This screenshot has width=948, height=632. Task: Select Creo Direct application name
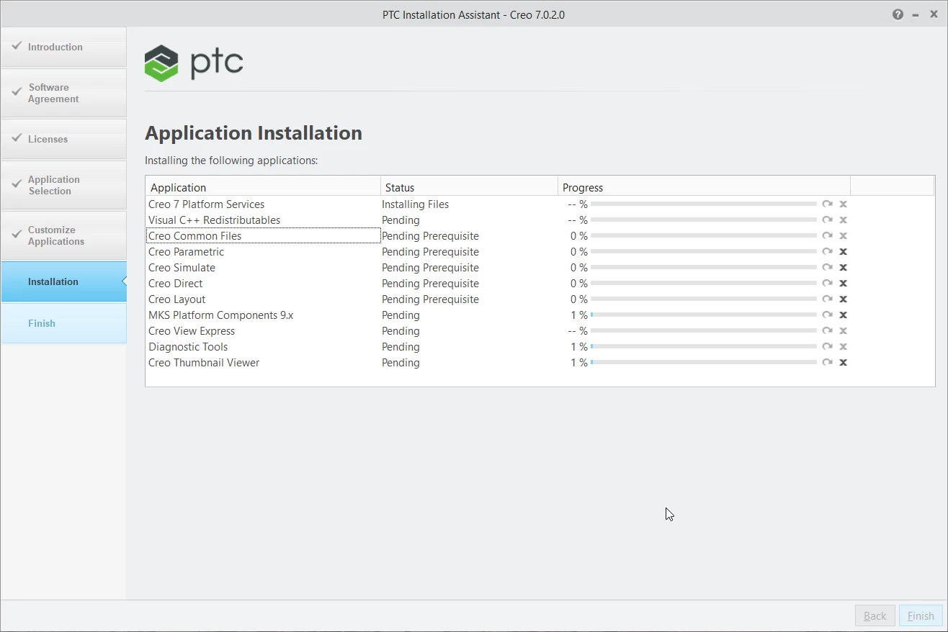(176, 284)
